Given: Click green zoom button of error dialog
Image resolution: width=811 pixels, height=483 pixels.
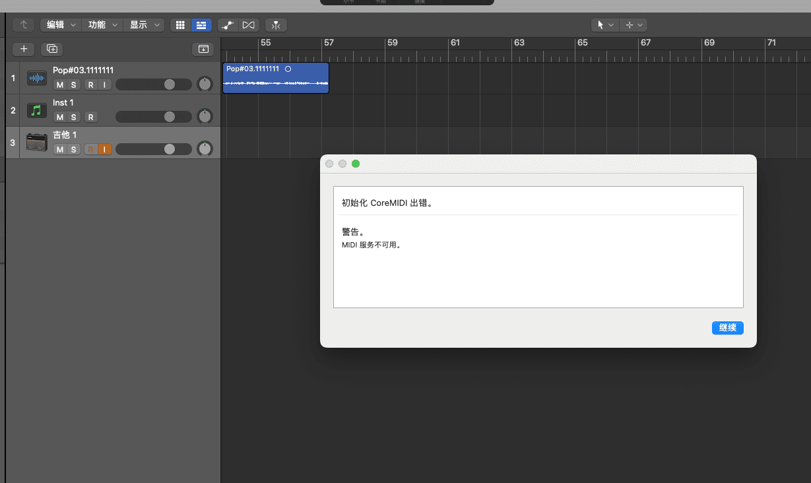Looking at the screenshot, I should (x=356, y=164).
